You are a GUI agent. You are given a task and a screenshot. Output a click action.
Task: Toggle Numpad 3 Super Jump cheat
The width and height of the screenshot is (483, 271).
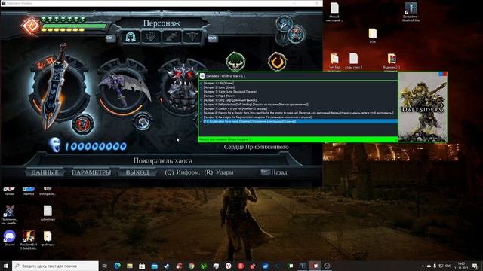pyautogui.click(x=230, y=92)
